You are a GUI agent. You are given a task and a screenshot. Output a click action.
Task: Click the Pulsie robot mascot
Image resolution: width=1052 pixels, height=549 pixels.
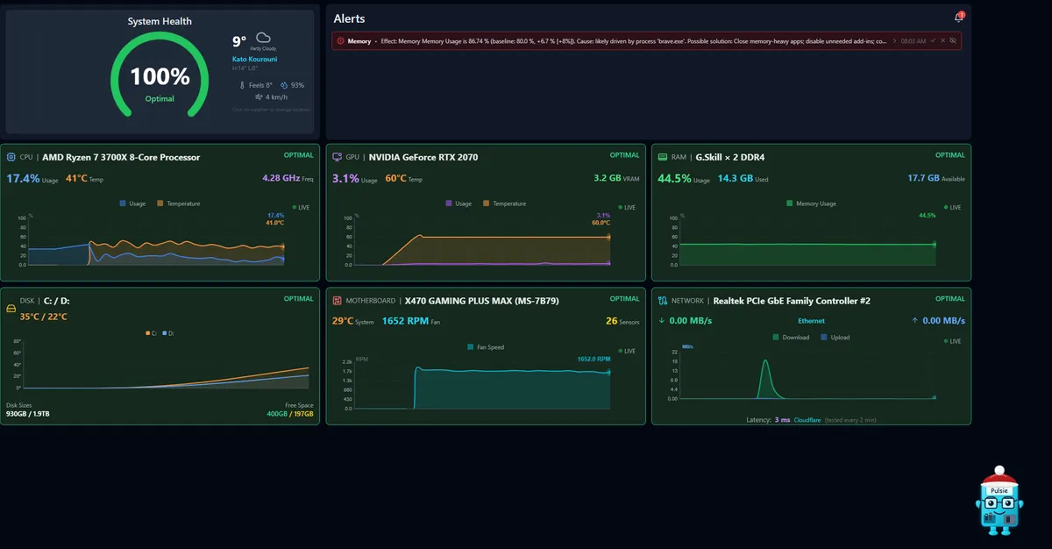point(999,501)
